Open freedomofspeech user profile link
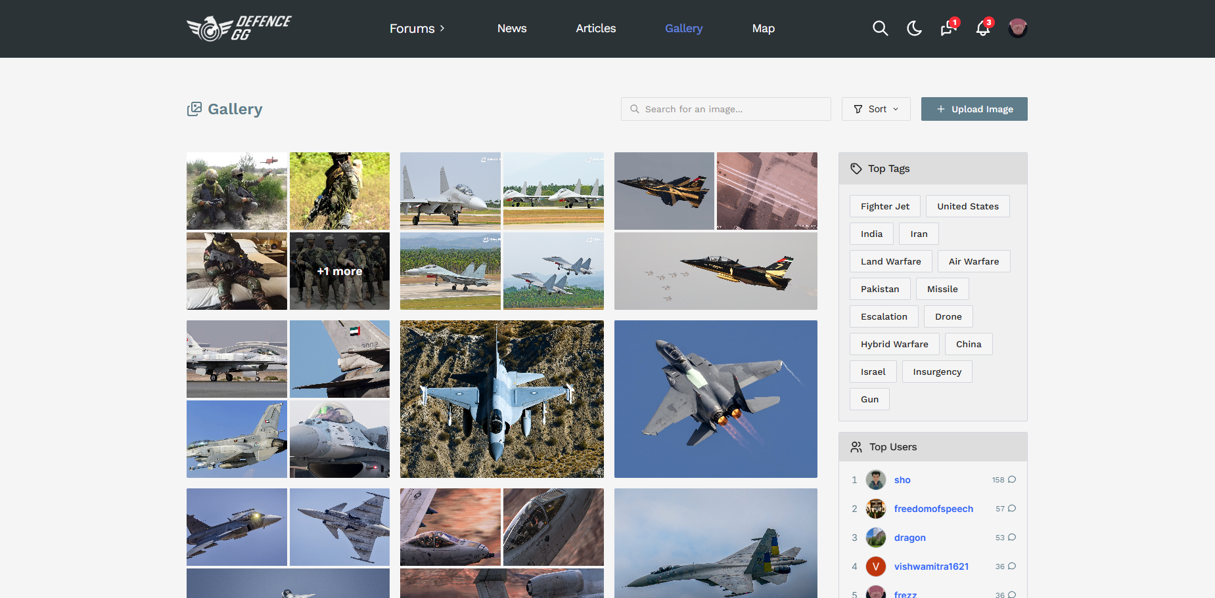 (934, 509)
